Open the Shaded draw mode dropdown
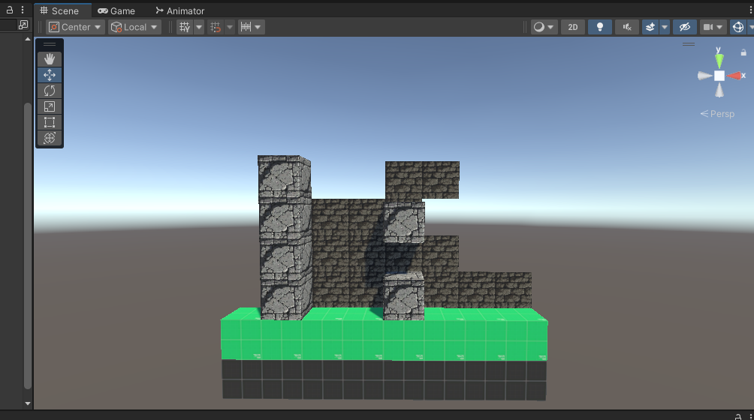Viewport: 754px width, 420px height. tap(544, 27)
